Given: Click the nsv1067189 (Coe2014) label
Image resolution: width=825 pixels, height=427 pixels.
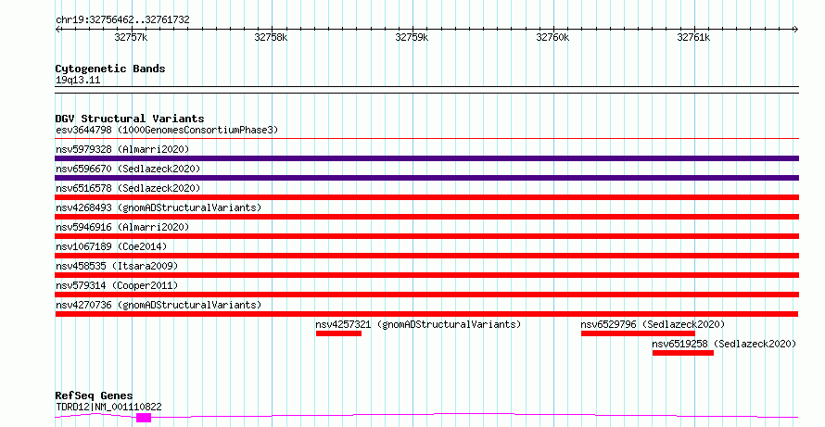Looking at the screenshot, I should point(111,246).
